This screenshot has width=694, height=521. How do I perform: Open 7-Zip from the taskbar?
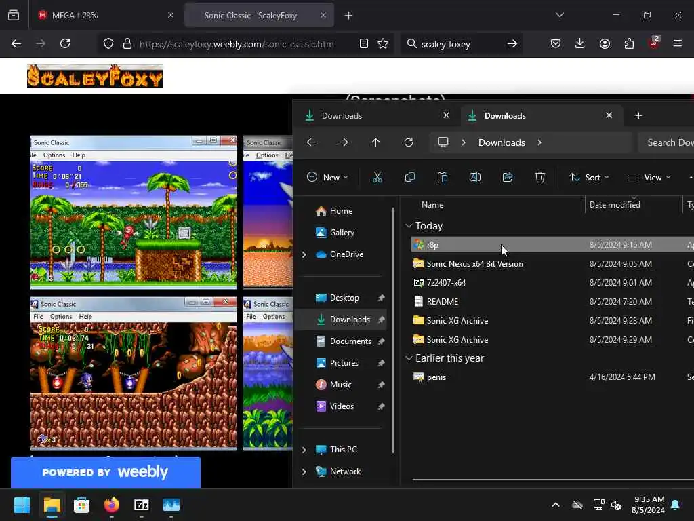(x=141, y=505)
